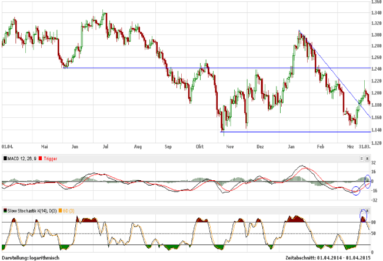The height and width of the screenshot is (261, 383).
Task: Click the Slow Stochastik legend marker
Action: click(x=5, y=210)
